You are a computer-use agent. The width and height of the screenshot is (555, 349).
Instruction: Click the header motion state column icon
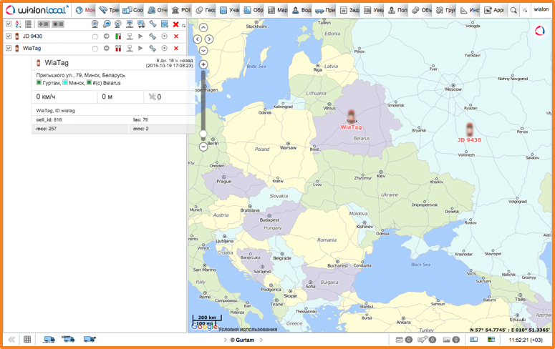[x=107, y=24]
